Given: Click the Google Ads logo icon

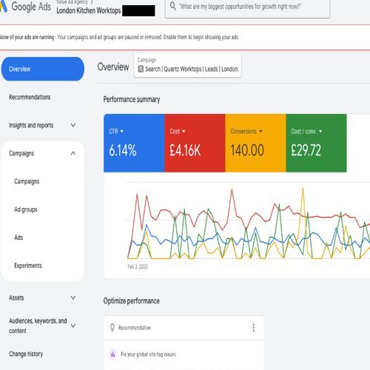Looking at the screenshot, I should (3, 6).
